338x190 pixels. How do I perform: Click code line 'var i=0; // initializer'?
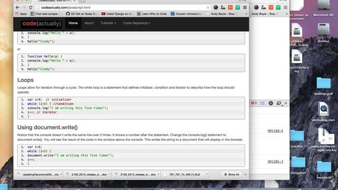pyautogui.click(x=49, y=100)
